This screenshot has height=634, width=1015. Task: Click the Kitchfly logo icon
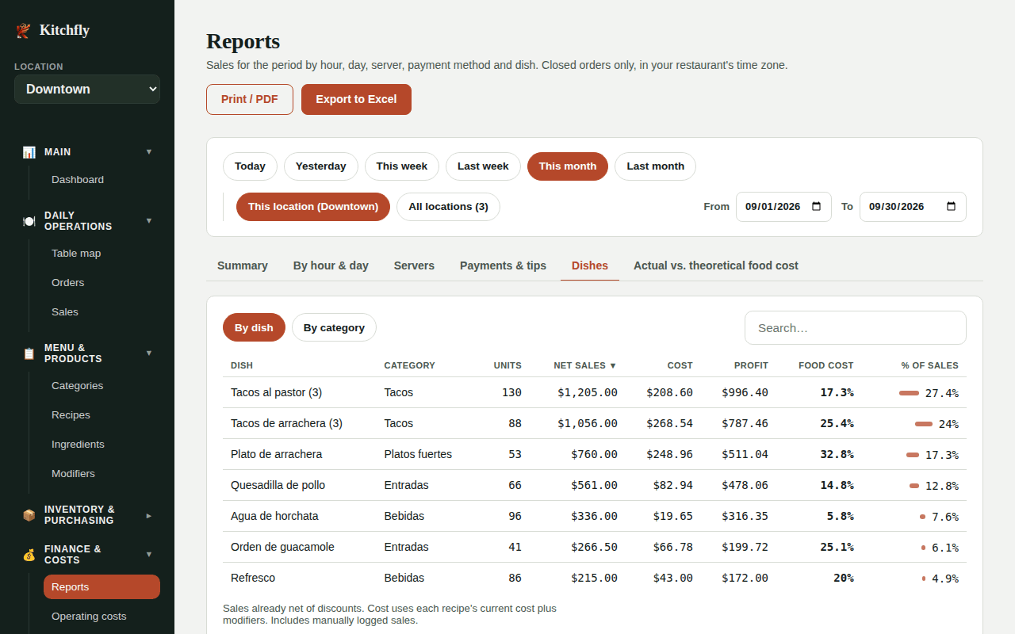coord(24,30)
